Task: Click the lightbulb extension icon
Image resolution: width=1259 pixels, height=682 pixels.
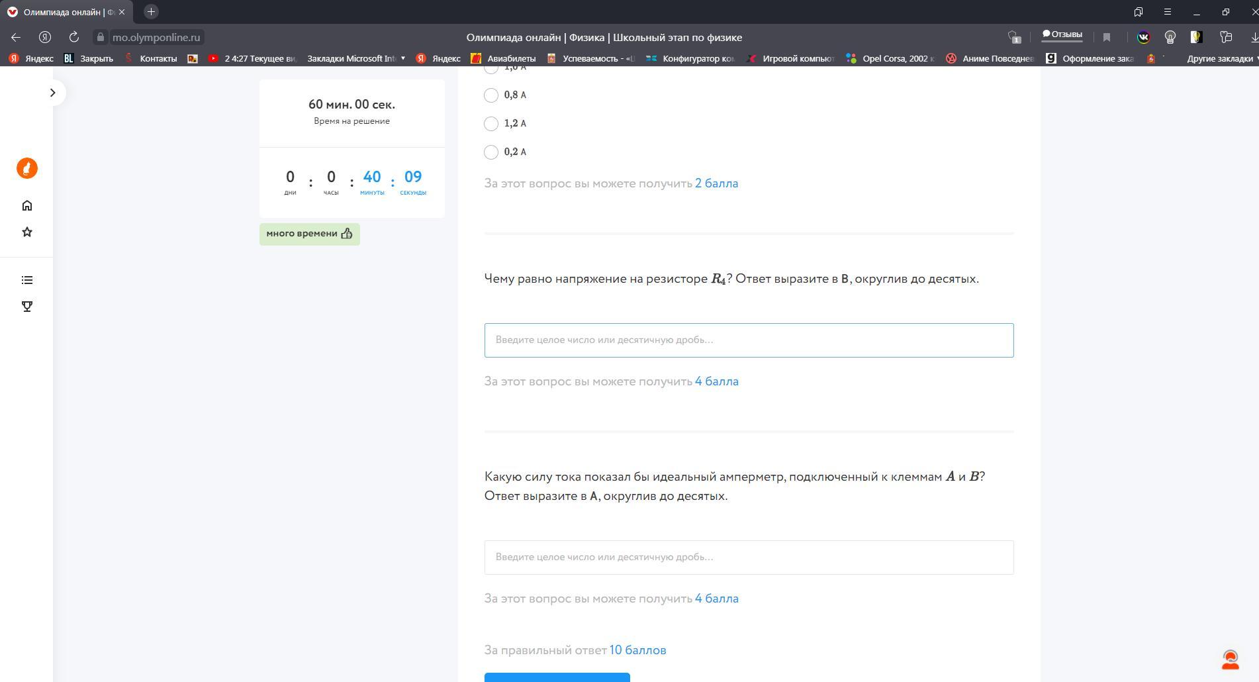Action: [x=1170, y=37]
